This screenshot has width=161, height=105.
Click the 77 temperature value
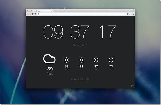[96, 67]
